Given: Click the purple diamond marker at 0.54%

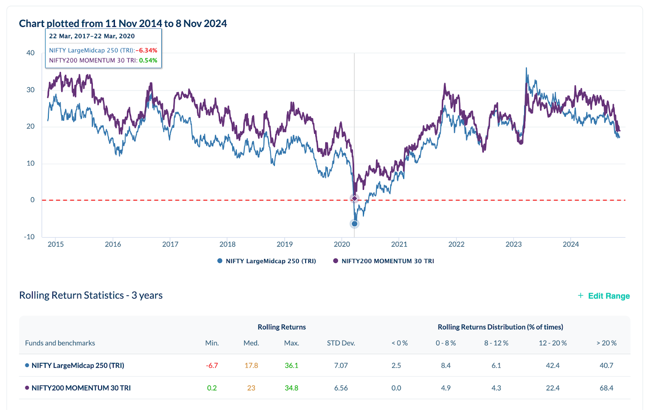Looking at the screenshot, I should pos(354,198).
